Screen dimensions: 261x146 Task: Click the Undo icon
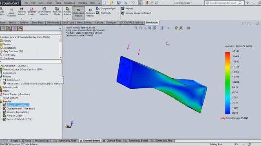[x=133, y=3]
